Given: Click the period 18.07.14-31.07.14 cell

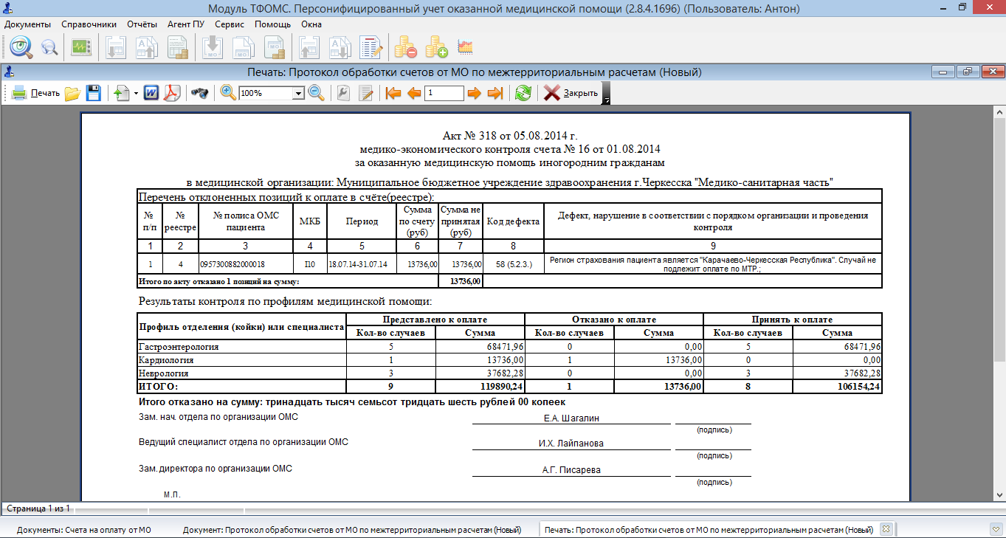Looking at the screenshot, I should [358, 263].
